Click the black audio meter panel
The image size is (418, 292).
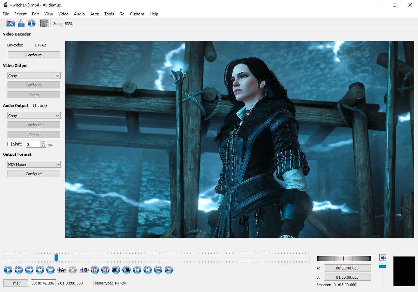pyautogui.click(x=404, y=271)
